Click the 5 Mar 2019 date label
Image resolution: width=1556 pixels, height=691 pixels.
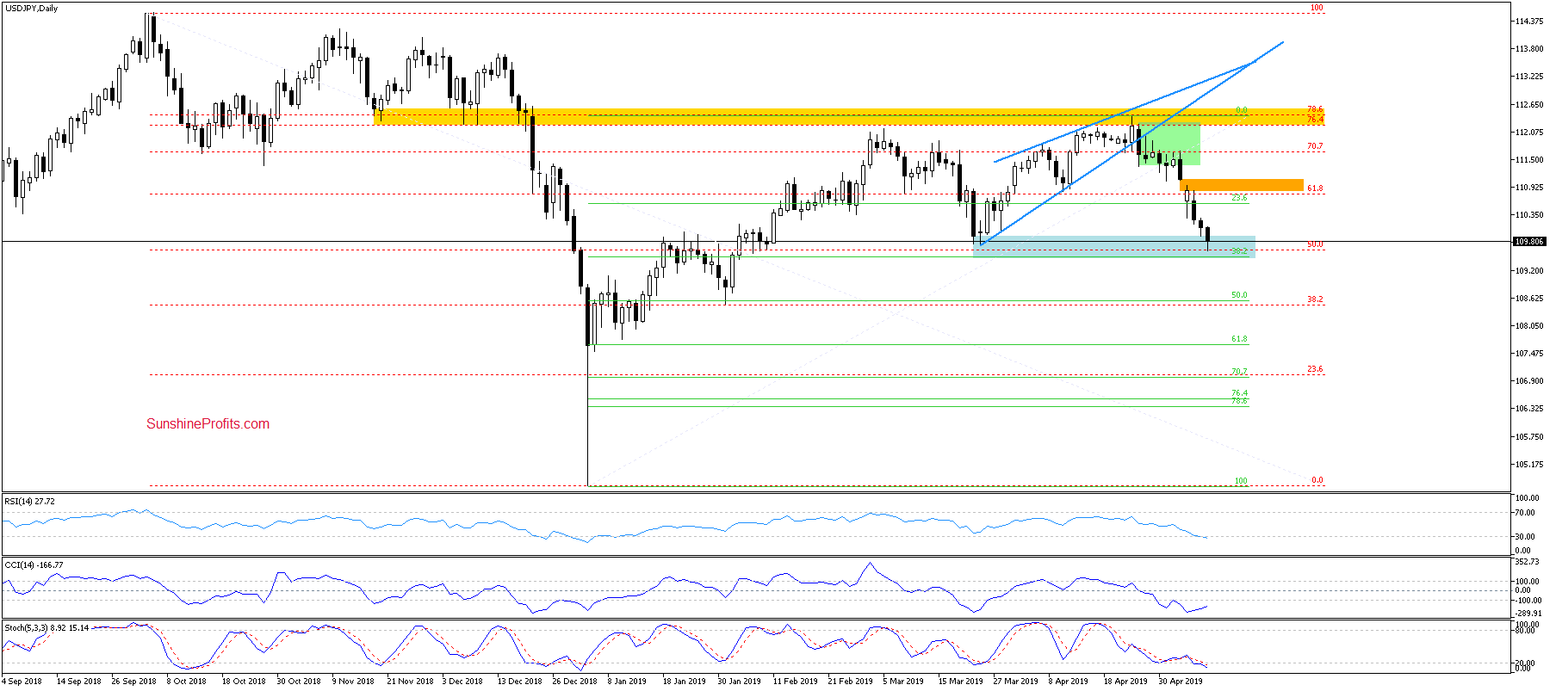point(902,682)
